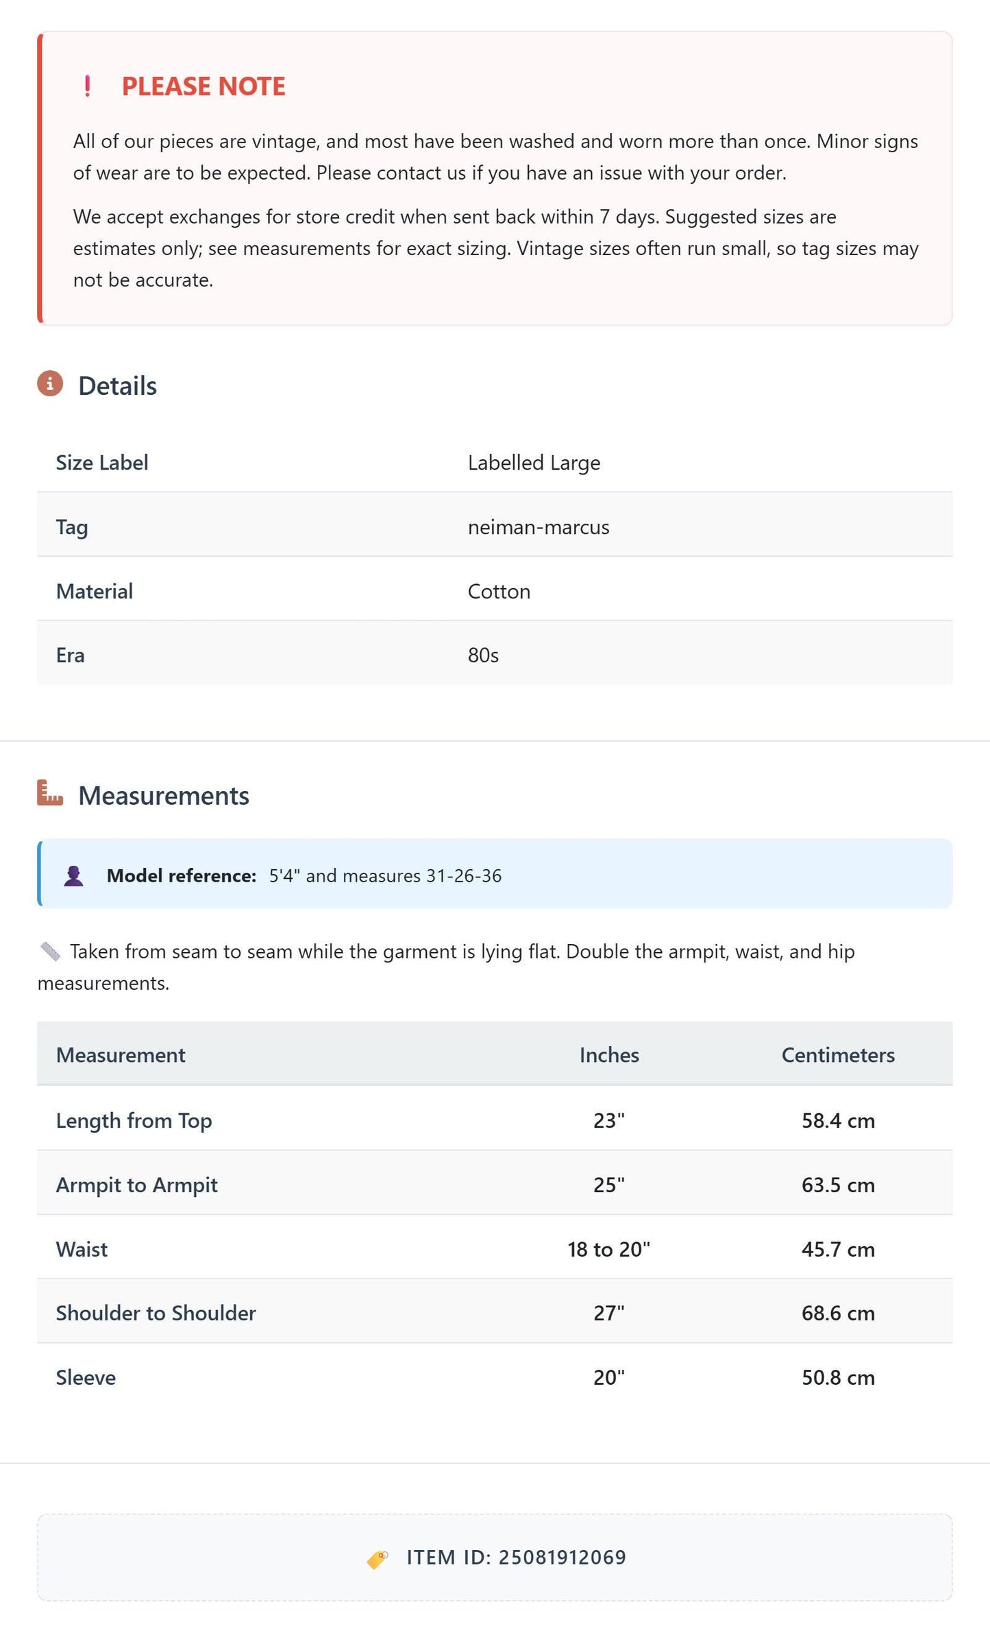Select the PLEASE NOTE heading

click(x=203, y=86)
